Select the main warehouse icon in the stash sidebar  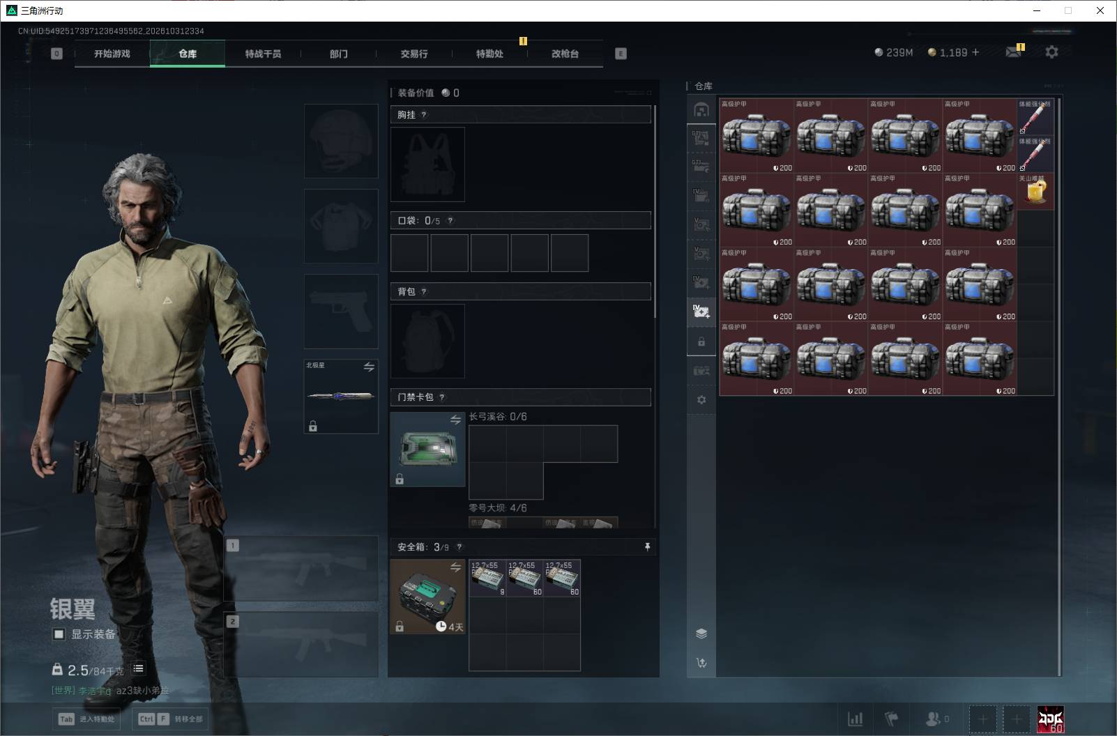point(701,110)
